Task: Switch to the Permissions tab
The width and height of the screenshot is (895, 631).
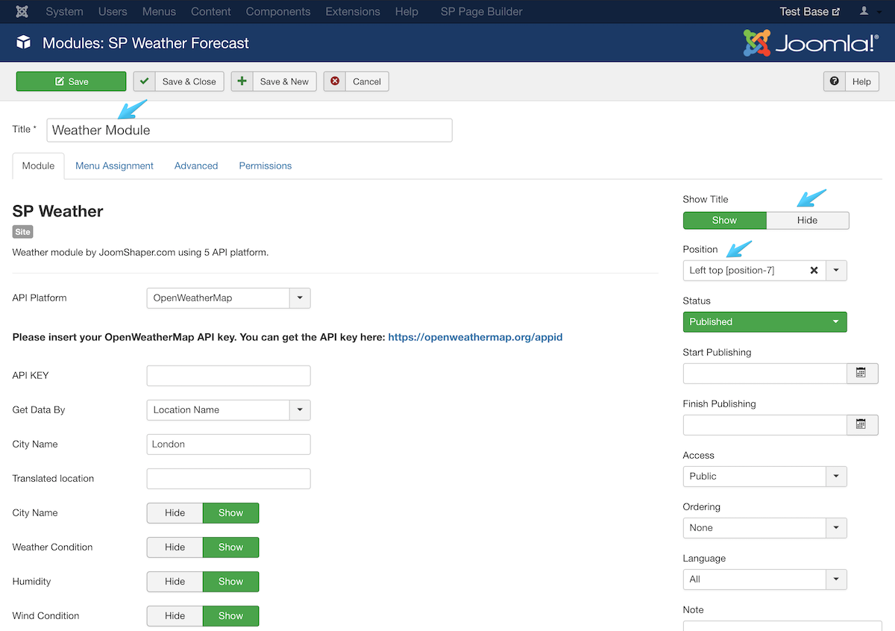Action: 266,166
